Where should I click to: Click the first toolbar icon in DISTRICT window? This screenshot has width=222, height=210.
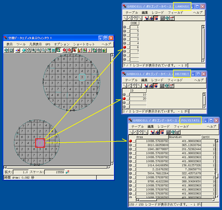pos(125,85)
